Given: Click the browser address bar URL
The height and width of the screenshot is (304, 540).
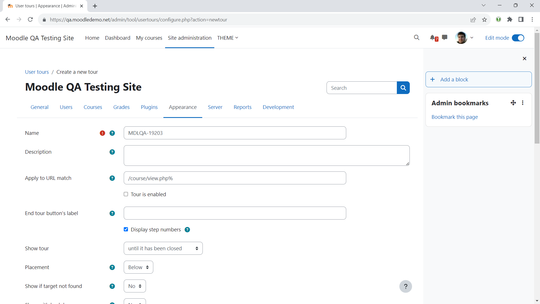Looking at the screenshot, I should [138, 20].
